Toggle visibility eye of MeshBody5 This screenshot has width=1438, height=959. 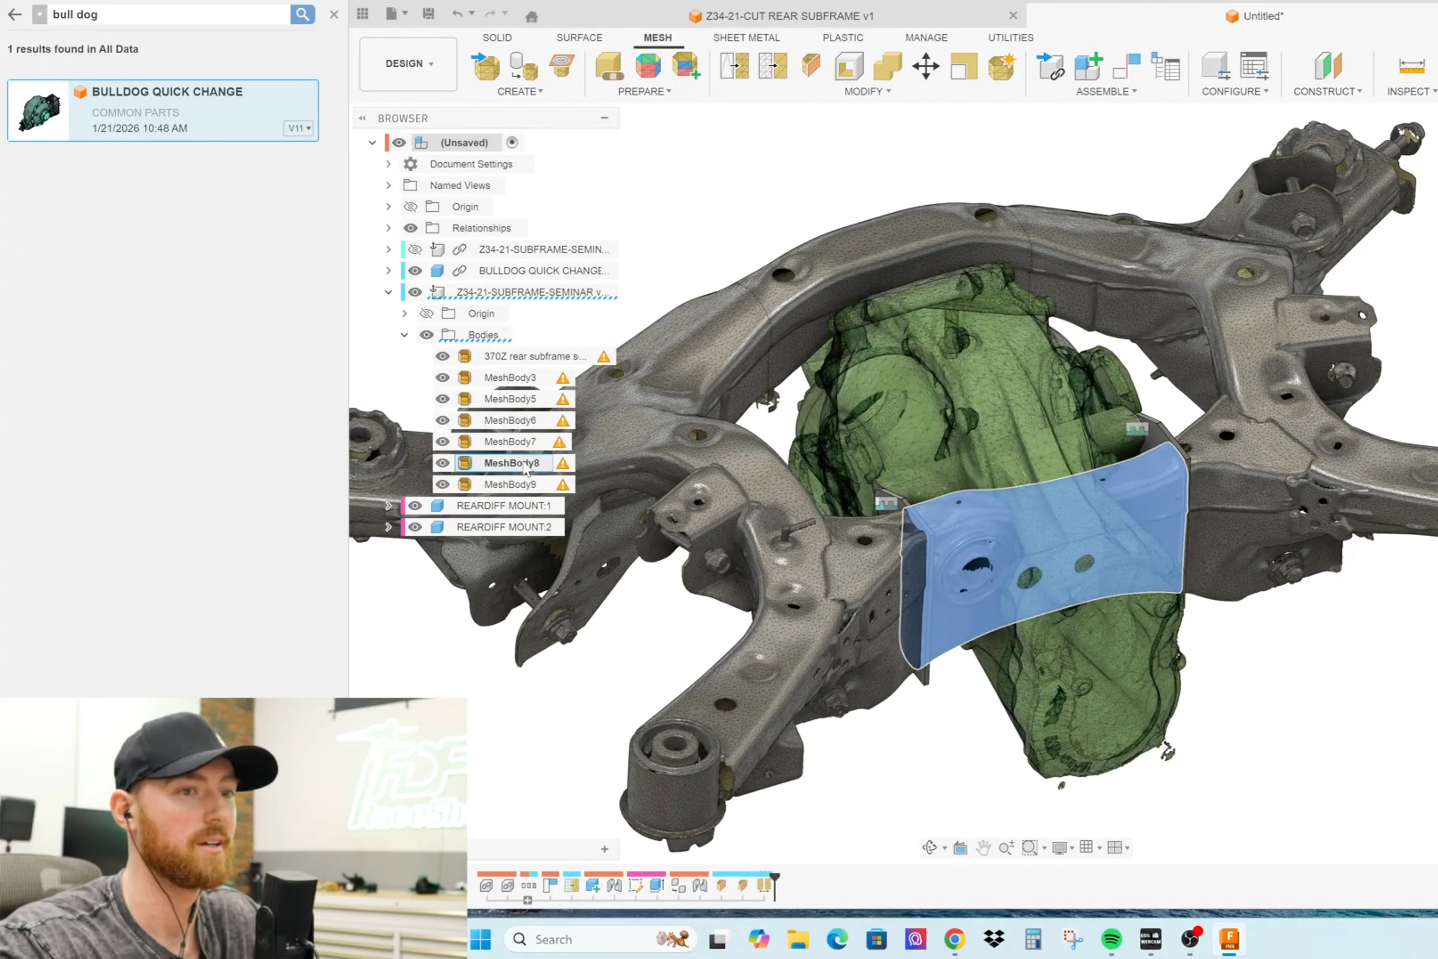point(442,399)
